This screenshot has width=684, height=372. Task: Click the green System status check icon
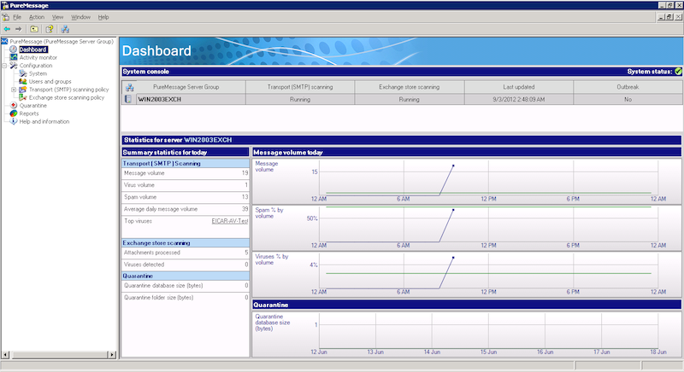(678, 72)
